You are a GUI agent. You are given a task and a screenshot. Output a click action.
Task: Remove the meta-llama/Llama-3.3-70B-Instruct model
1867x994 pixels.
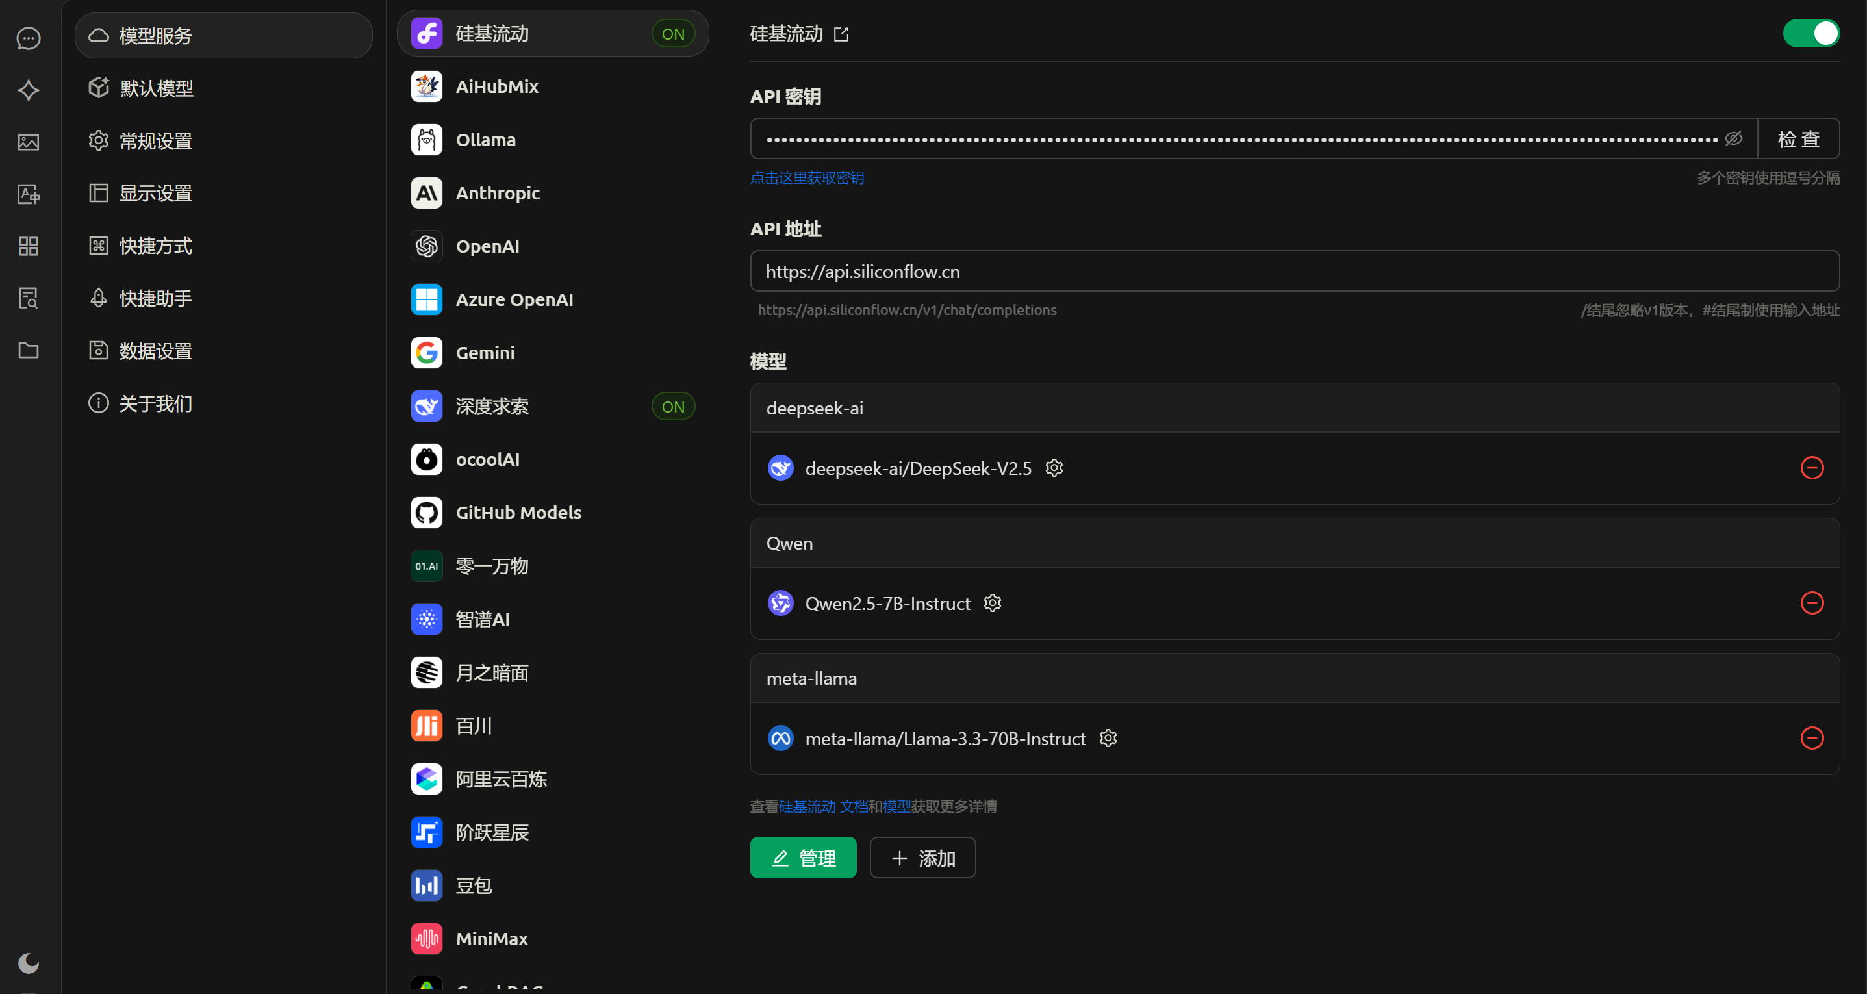(1812, 738)
